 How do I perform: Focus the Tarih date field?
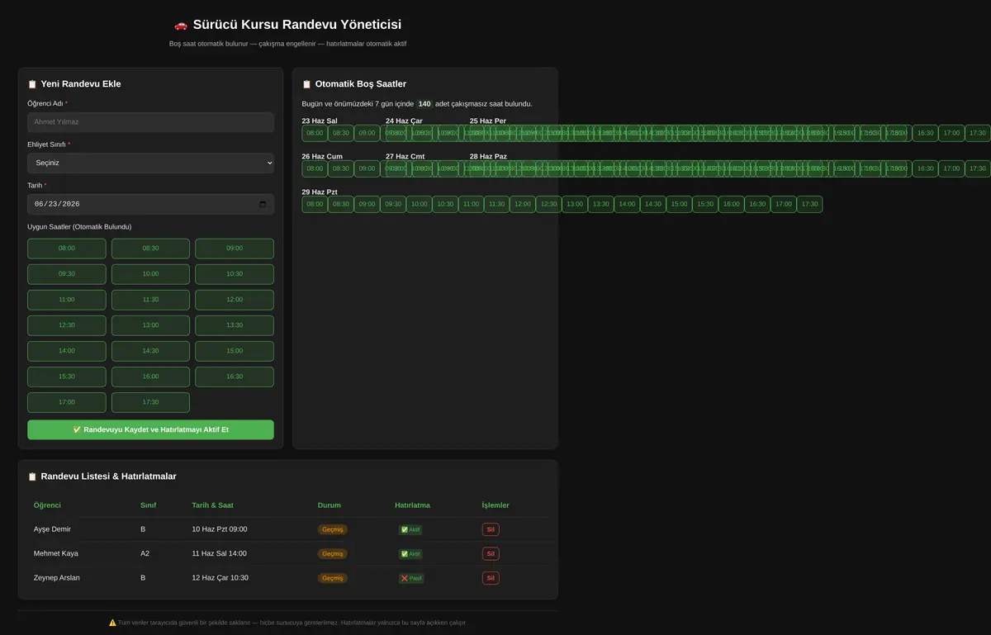point(150,204)
